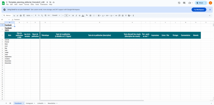Viewport: 214px width, 105px height.
Task: Increase font size with plus
Action: [x=69, y=16]
